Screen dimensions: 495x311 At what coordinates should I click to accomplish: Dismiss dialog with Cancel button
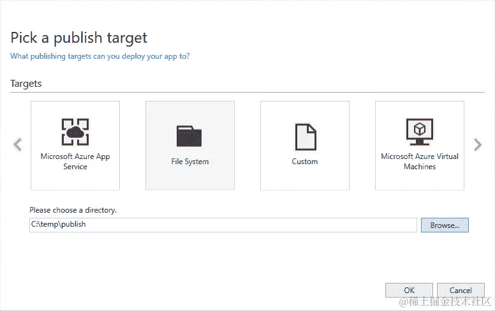point(461,290)
